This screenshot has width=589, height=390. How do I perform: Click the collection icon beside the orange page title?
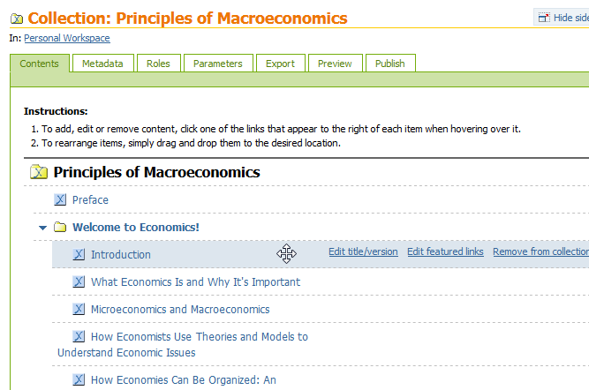[x=17, y=19]
